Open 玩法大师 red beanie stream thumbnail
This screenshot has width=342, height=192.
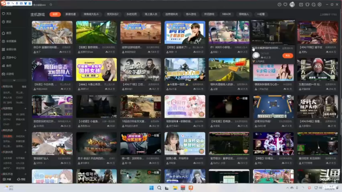pyautogui.click(x=318, y=70)
